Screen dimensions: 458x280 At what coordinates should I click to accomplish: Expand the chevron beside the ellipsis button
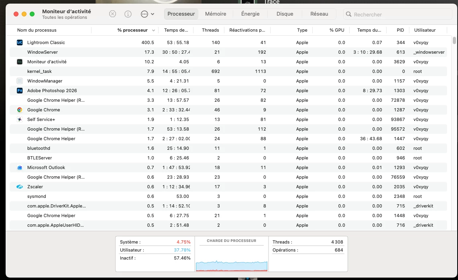tap(153, 14)
